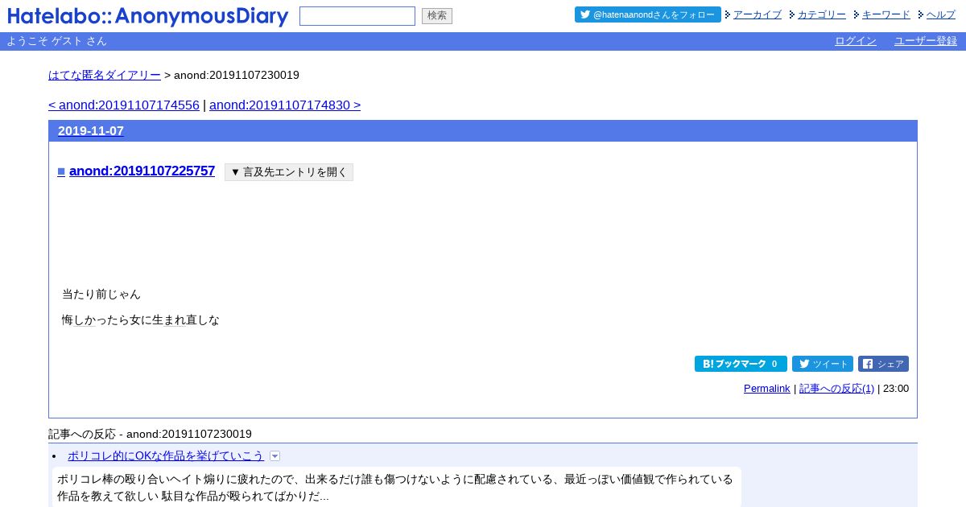Click the Facebook シェア button

(883, 364)
